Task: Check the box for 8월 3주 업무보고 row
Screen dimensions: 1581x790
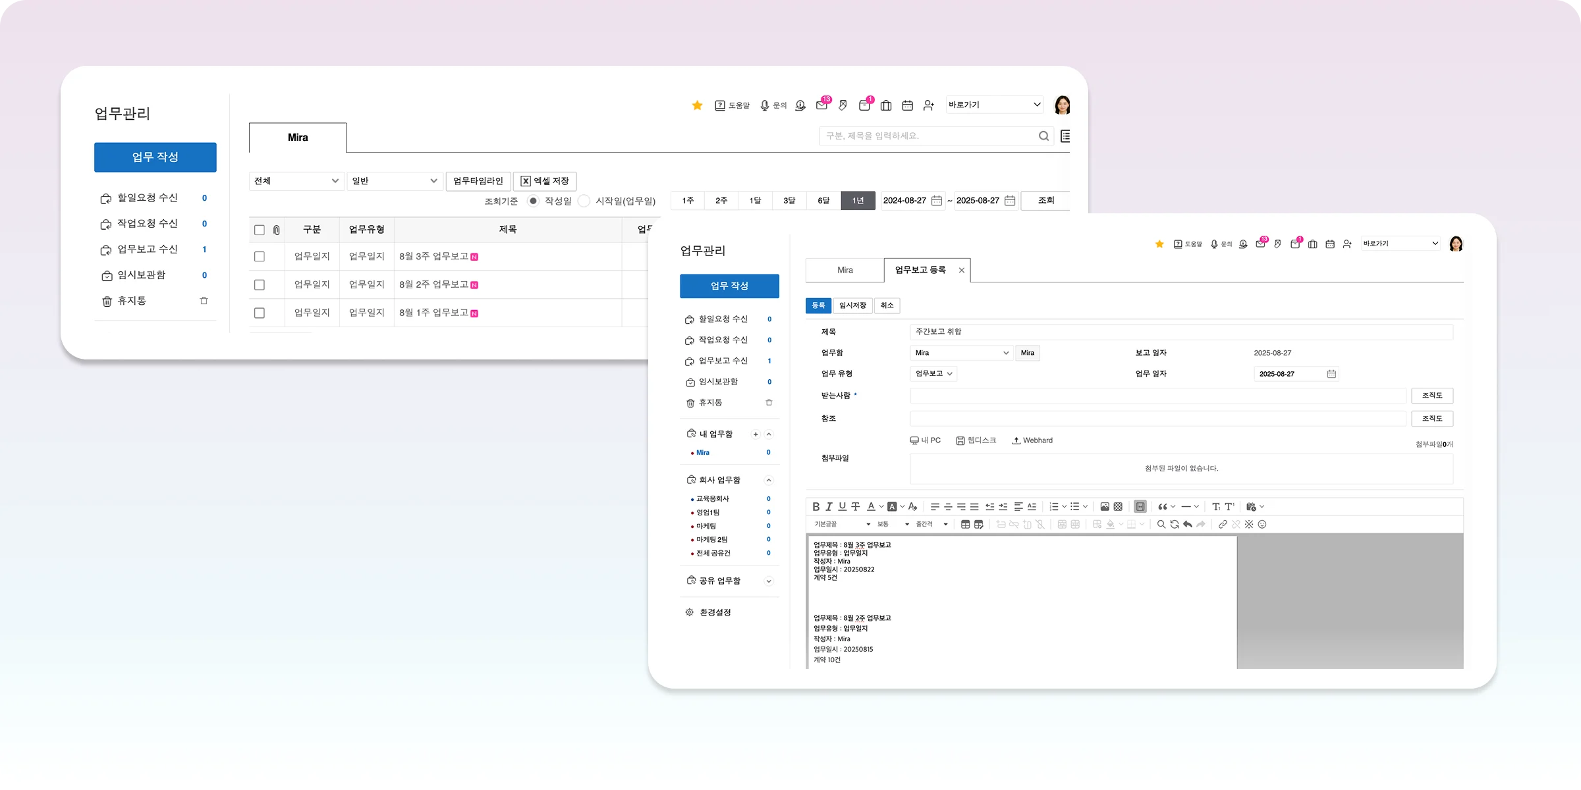Action: pos(260,257)
